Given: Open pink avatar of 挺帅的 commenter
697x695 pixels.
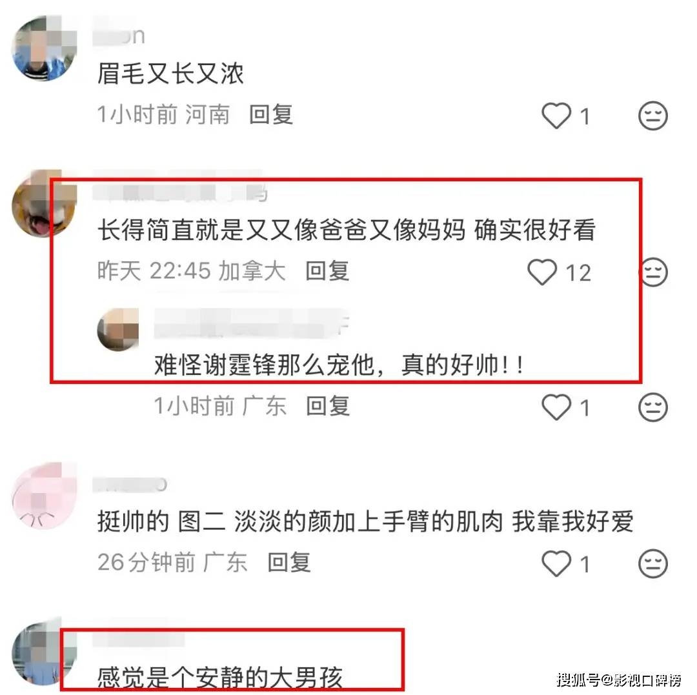Looking at the screenshot, I should pyautogui.click(x=44, y=495).
